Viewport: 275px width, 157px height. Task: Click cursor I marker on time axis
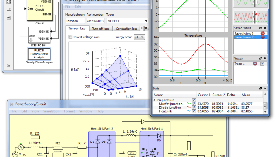click(181, 83)
